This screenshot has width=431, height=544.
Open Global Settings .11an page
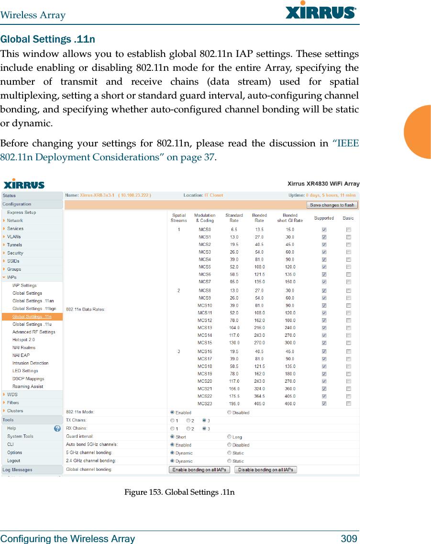click(33, 301)
